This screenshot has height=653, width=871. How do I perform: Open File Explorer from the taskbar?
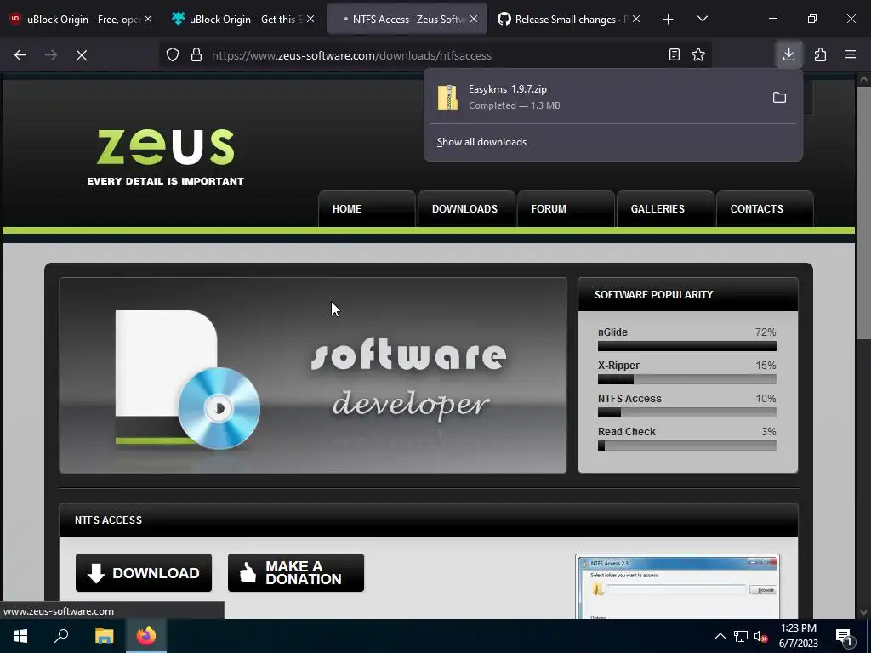coord(104,636)
